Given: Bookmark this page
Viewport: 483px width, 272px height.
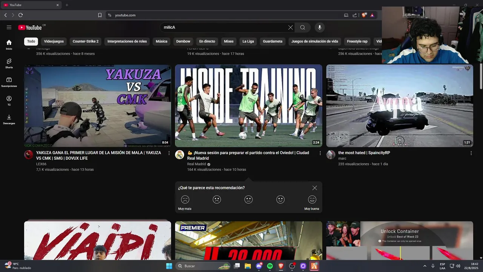Looking at the screenshot, I should (100, 15).
